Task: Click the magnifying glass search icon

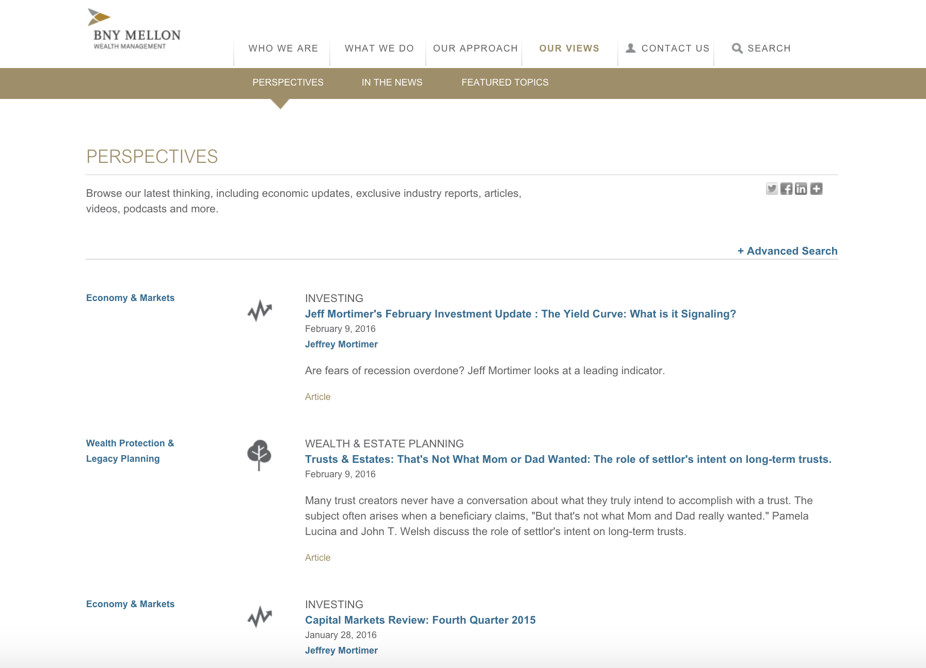Action: tap(737, 48)
